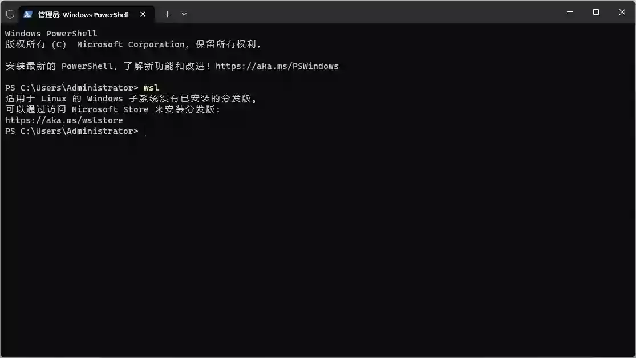Close the Windows PowerShell tab
This screenshot has height=358, width=636.
143,14
